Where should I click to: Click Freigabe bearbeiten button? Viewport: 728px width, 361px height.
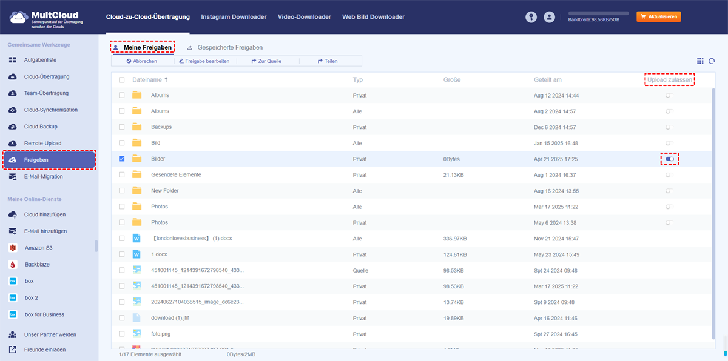point(203,61)
